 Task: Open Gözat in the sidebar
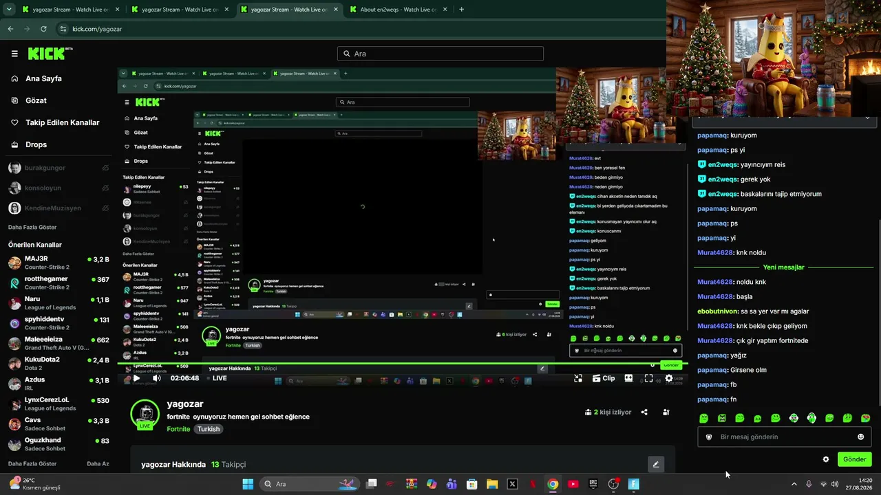(36, 100)
